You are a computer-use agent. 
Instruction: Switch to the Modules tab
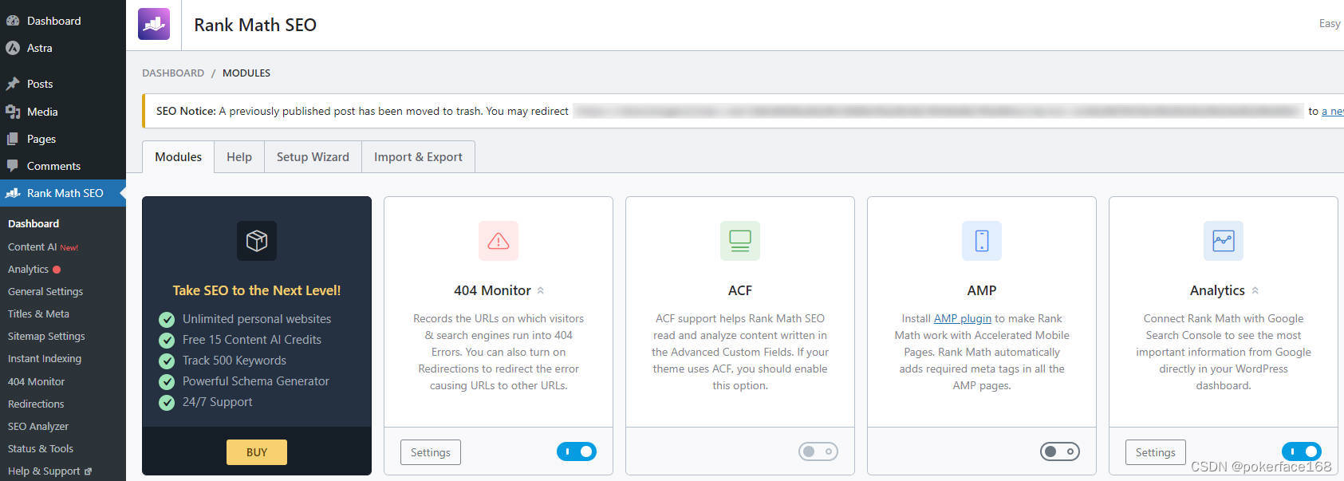(178, 157)
